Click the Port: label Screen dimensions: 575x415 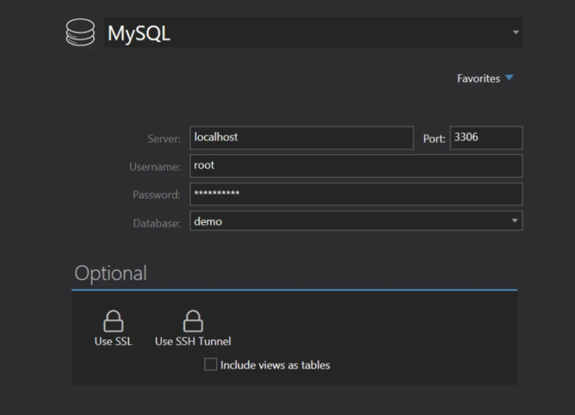coord(433,139)
